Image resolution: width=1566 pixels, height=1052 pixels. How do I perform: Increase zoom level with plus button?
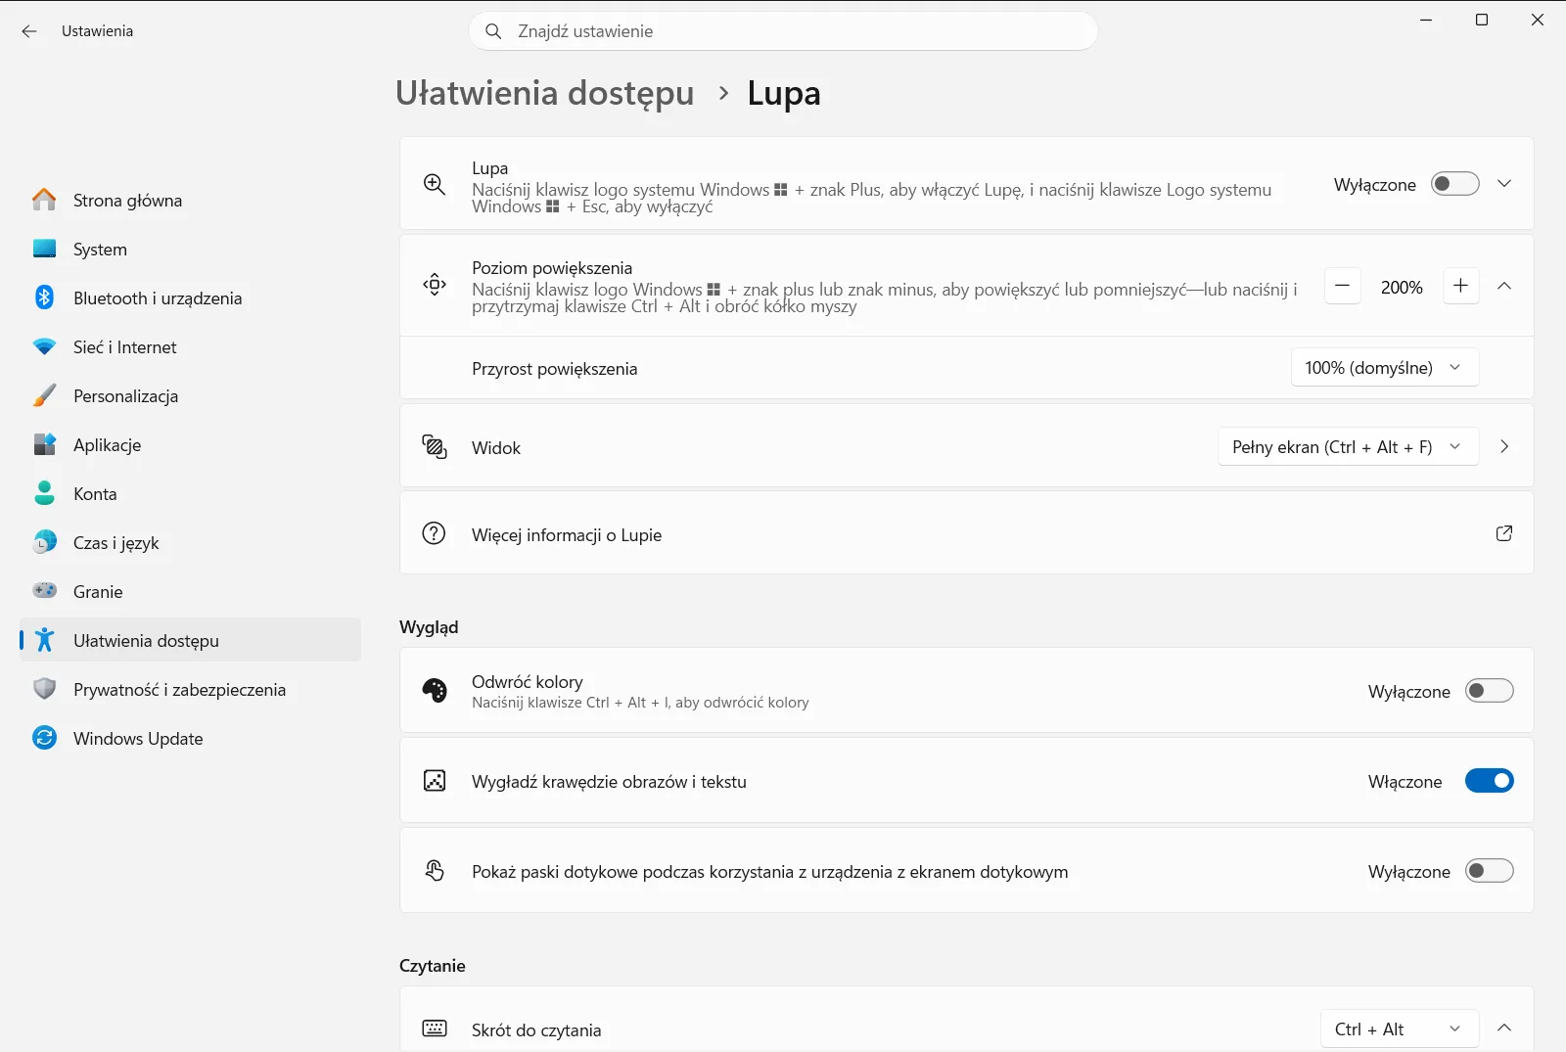click(x=1460, y=286)
